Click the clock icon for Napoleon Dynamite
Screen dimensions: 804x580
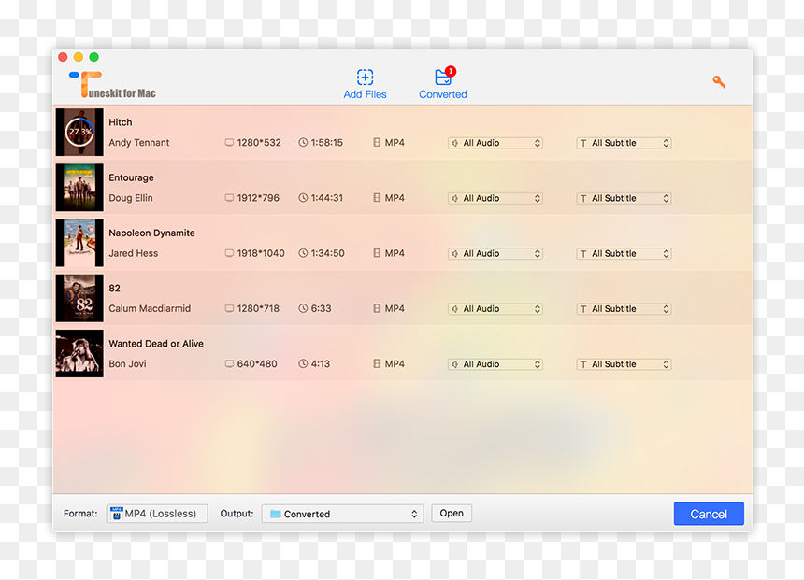(x=303, y=253)
